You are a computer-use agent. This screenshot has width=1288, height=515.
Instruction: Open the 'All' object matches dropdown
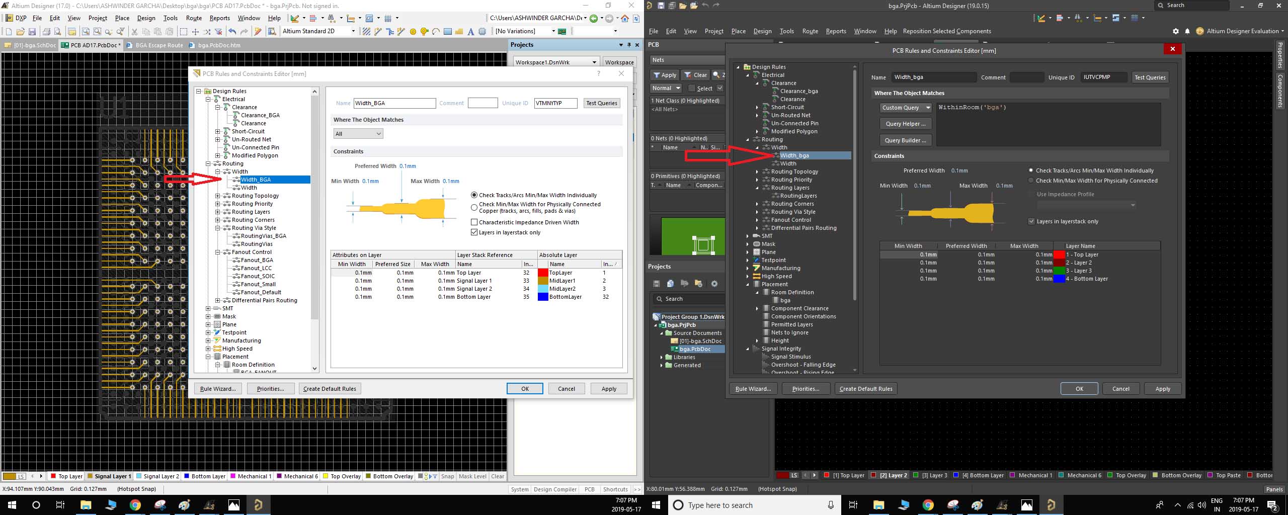coord(358,134)
